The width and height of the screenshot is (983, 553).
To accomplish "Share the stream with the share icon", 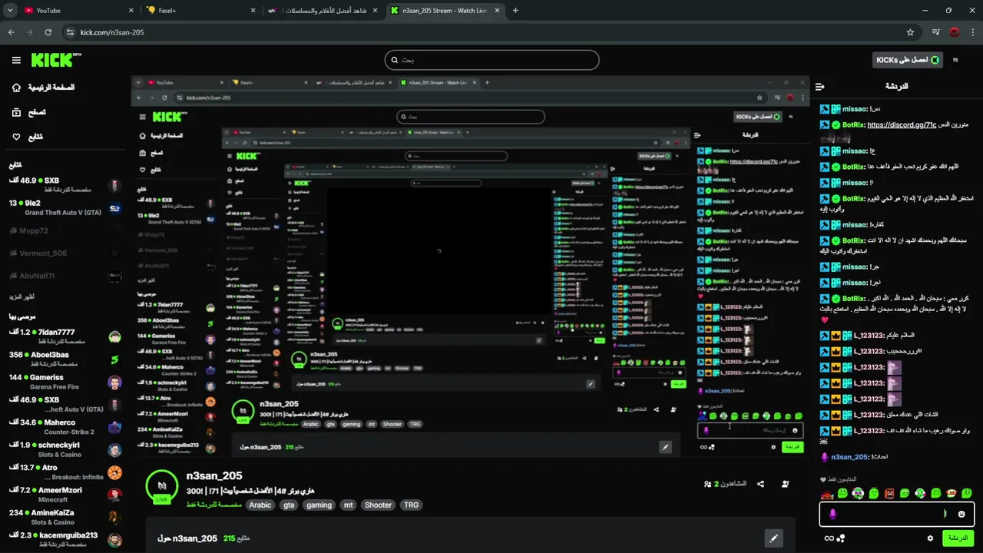I will click(x=760, y=484).
